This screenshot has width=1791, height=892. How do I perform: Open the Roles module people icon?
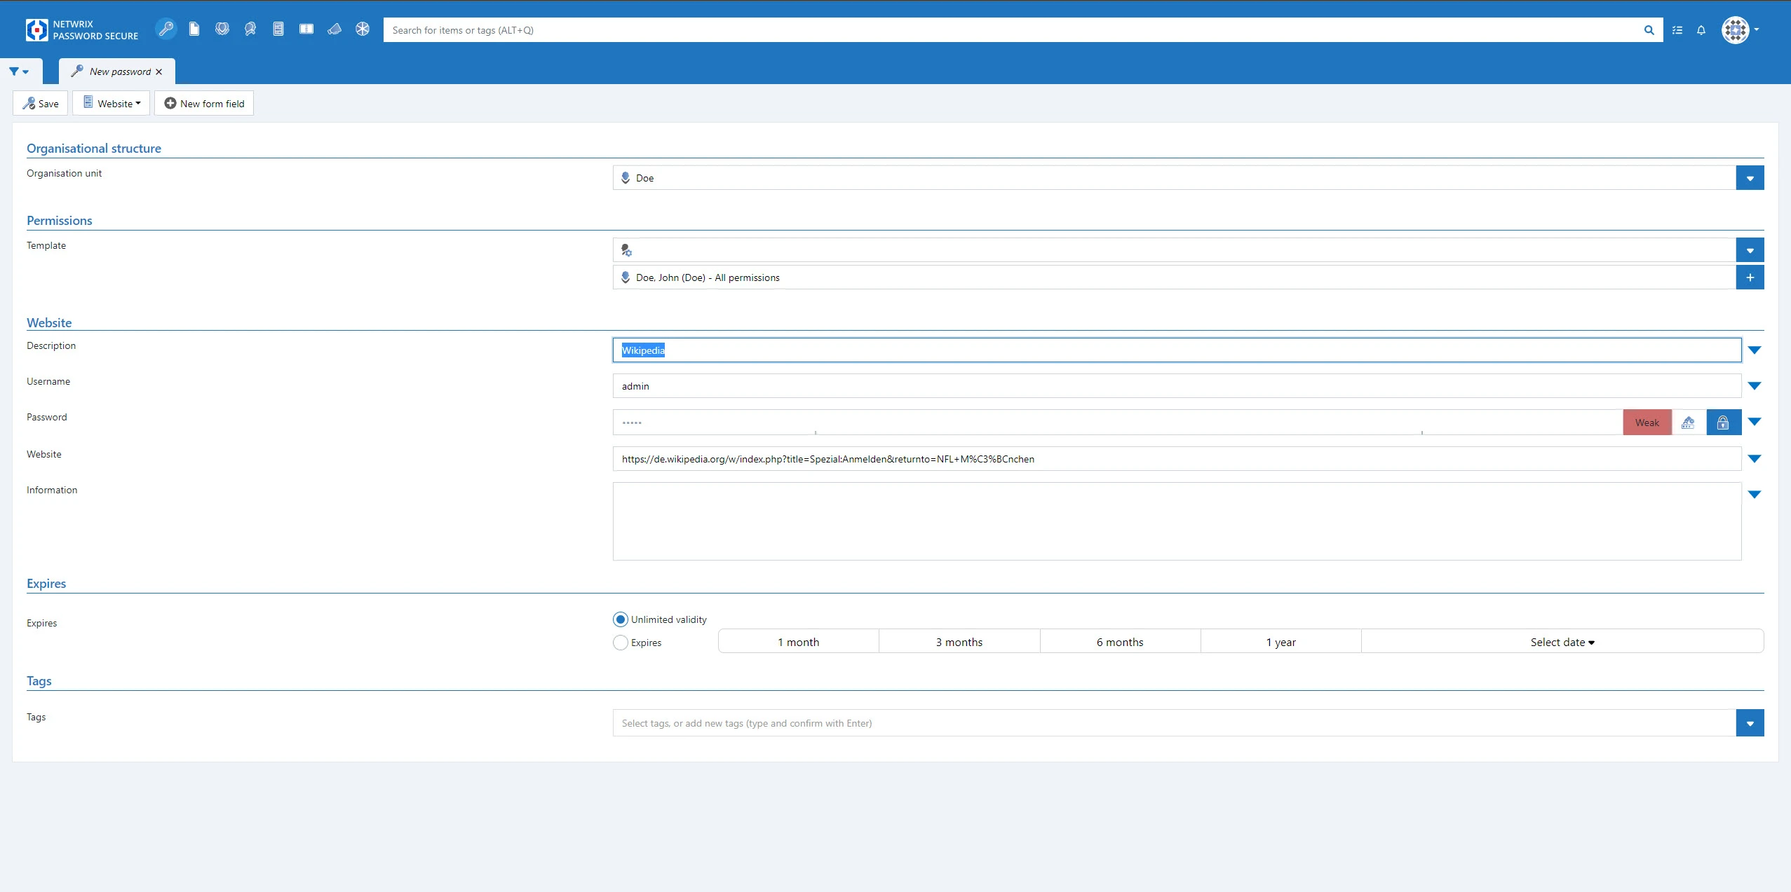coord(250,29)
